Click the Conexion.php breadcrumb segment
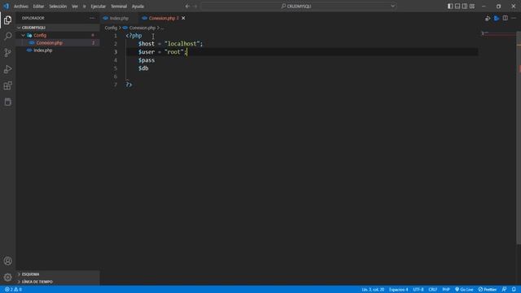This screenshot has width=521, height=293. 142,28
